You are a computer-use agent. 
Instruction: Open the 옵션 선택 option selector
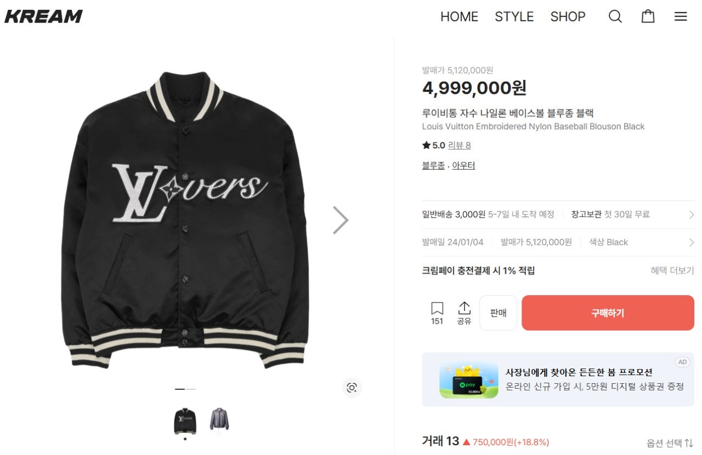point(670,443)
